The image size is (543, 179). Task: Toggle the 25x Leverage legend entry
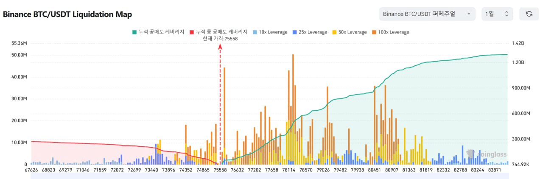click(x=309, y=32)
